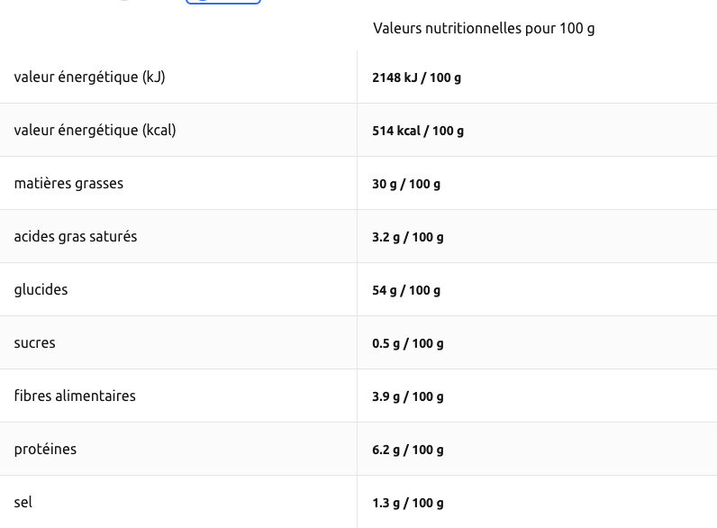The height and width of the screenshot is (528, 717).
Task: Click the '3.9 g / 100 g' fiber value
Action: pyautogui.click(x=408, y=397)
